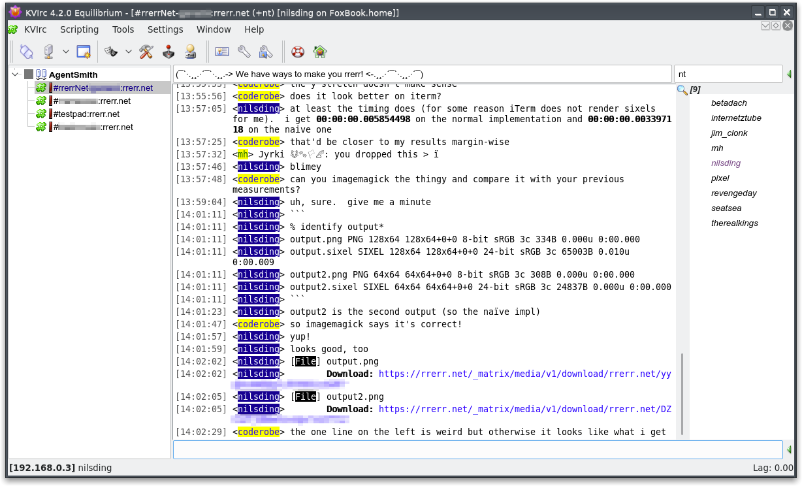Image resolution: width=802 pixels, height=486 pixels.
Task: Click the mh nick in 13:57:32 message
Action: pos(243,154)
